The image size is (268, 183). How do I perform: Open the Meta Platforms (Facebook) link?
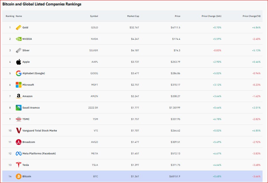(x=39, y=154)
